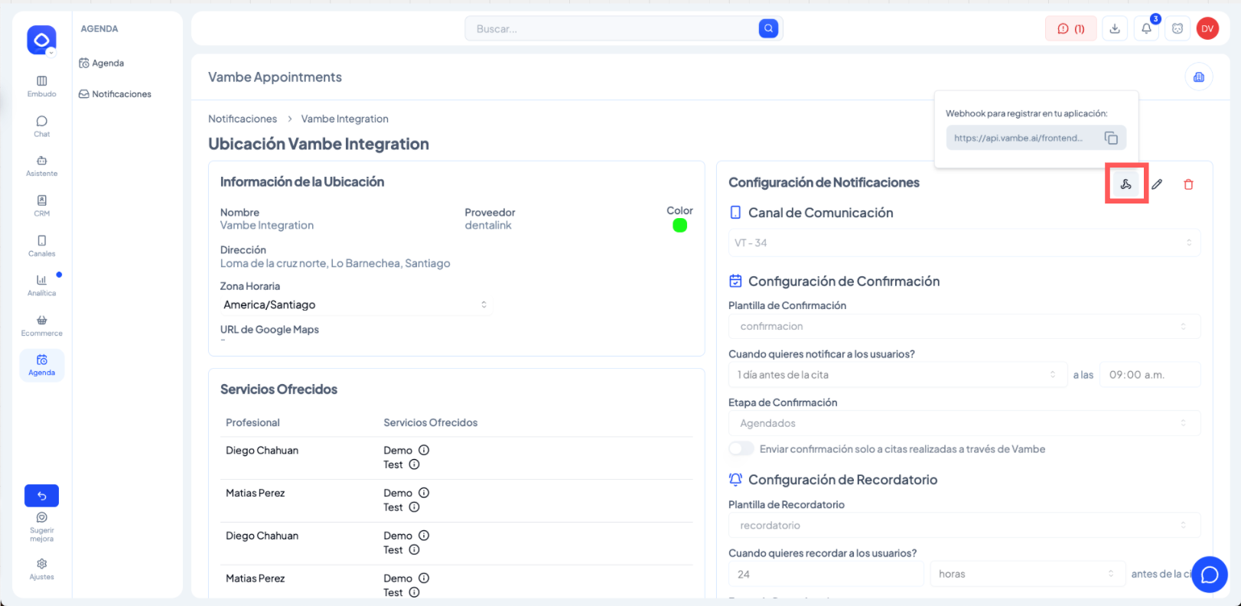This screenshot has height=606, width=1241.
Task: Click the webhook icon in notifications panel
Action: tap(1125, 184)
